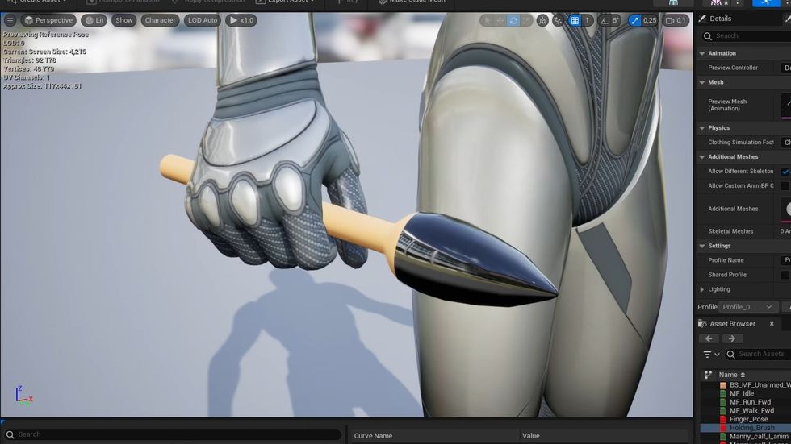Click the skeleton mode icon in toolbar
This screenshot has width=791, height=444.
click(673, 2)
